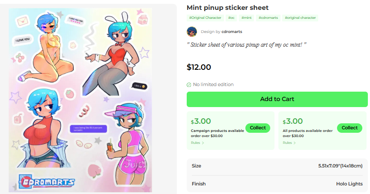Screen dimensions: 370x194
Task: Click the No limited edition checkmark icon
Action: click(x=189, y=85)
